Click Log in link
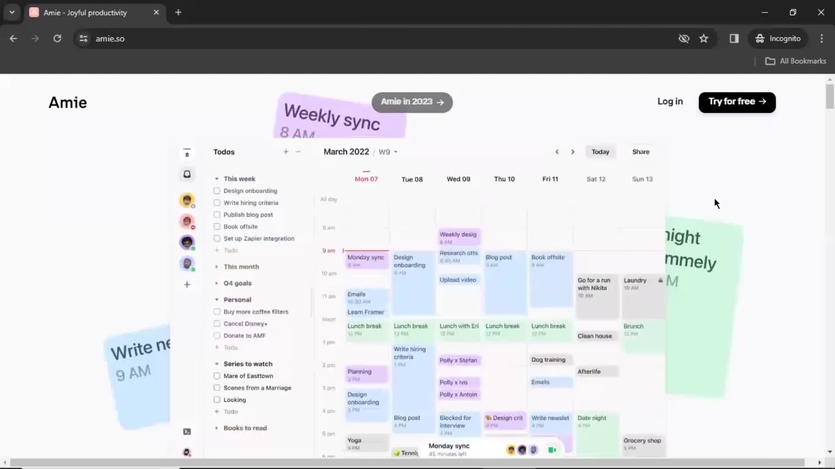Screen dimensions: 835x469 [x=670, y=101]
